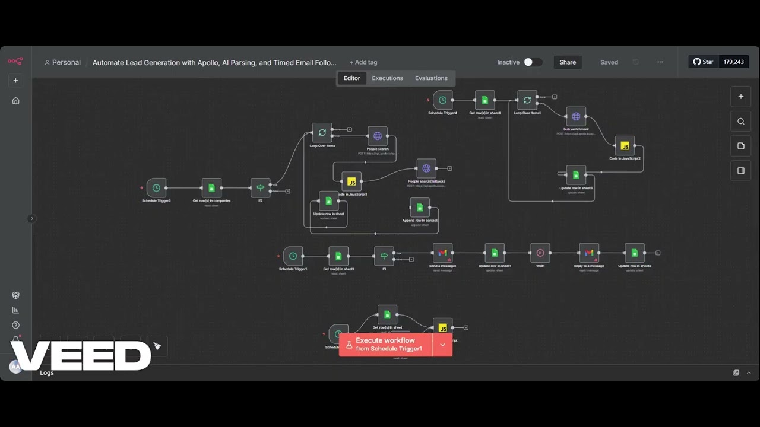This screenshot has width=760, height=427.
Task: Switch to the Editor tab
Action: tap(351, 78)
